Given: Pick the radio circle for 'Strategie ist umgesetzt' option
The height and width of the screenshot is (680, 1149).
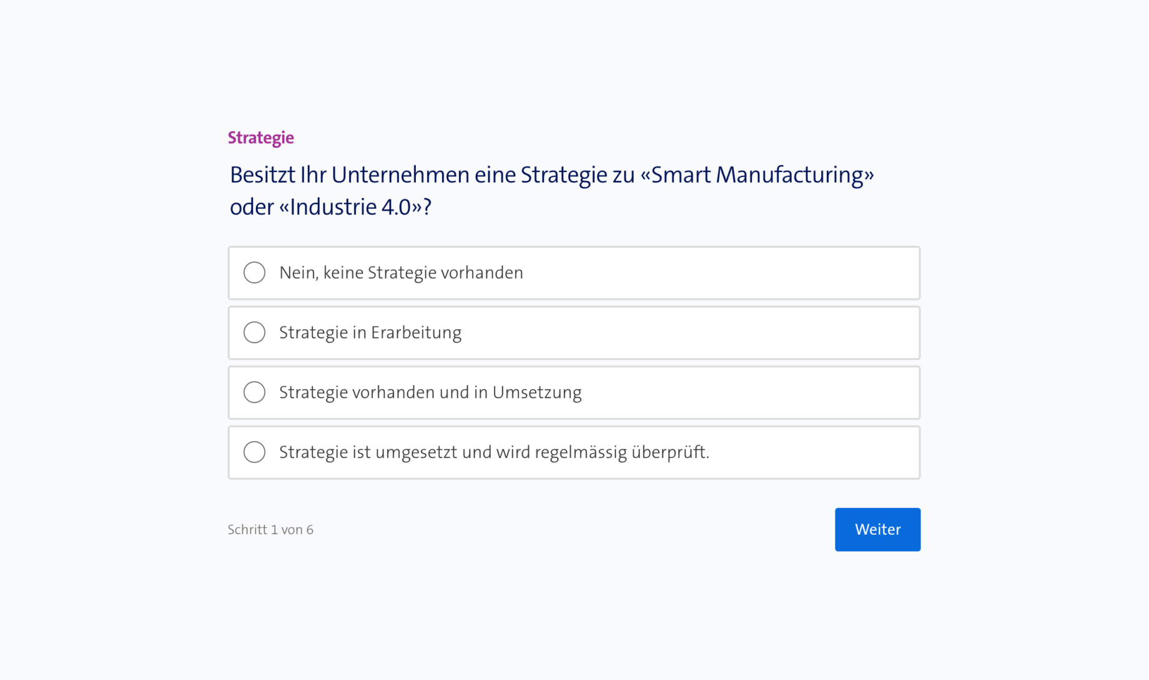Looking at the screenshot, I should tap(254, 452).
